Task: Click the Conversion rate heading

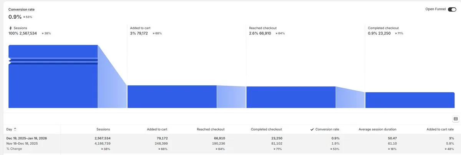Action: (x=22, y=9)
